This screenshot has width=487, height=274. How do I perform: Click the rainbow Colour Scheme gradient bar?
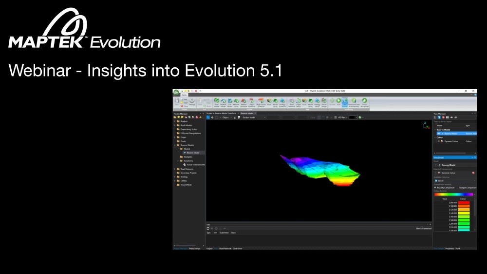click(453, 195)
